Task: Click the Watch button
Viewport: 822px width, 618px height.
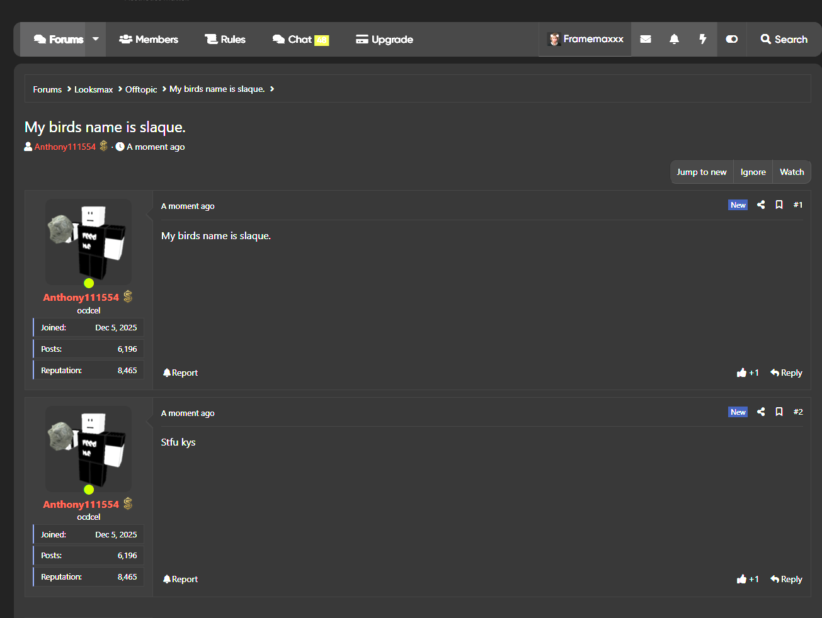Action: coord(792,172)
